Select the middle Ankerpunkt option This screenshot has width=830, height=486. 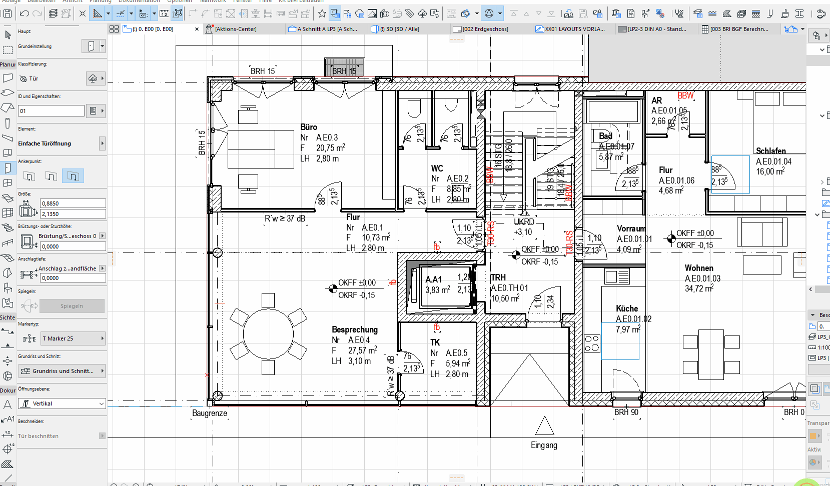pos(51,176)
